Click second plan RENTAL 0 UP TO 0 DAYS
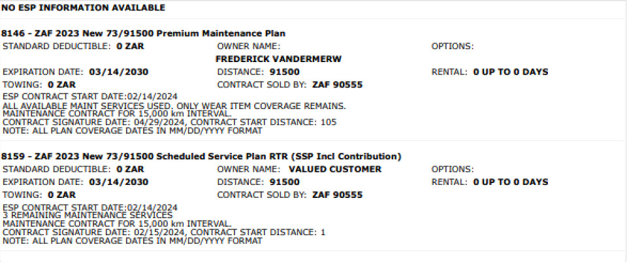 tap(511, 182)
